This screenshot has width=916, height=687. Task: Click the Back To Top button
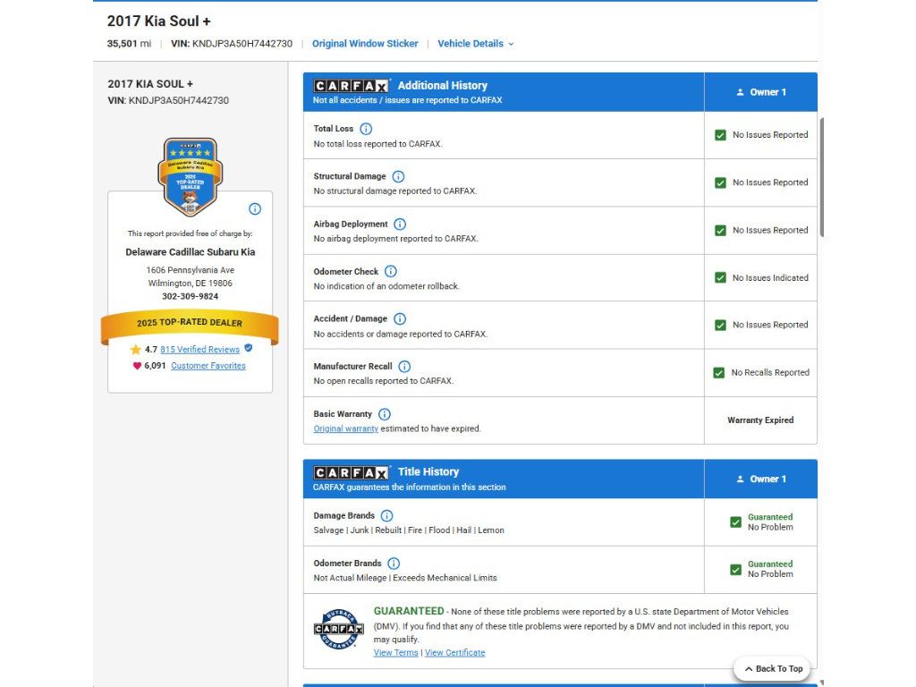tap(773, 669)
